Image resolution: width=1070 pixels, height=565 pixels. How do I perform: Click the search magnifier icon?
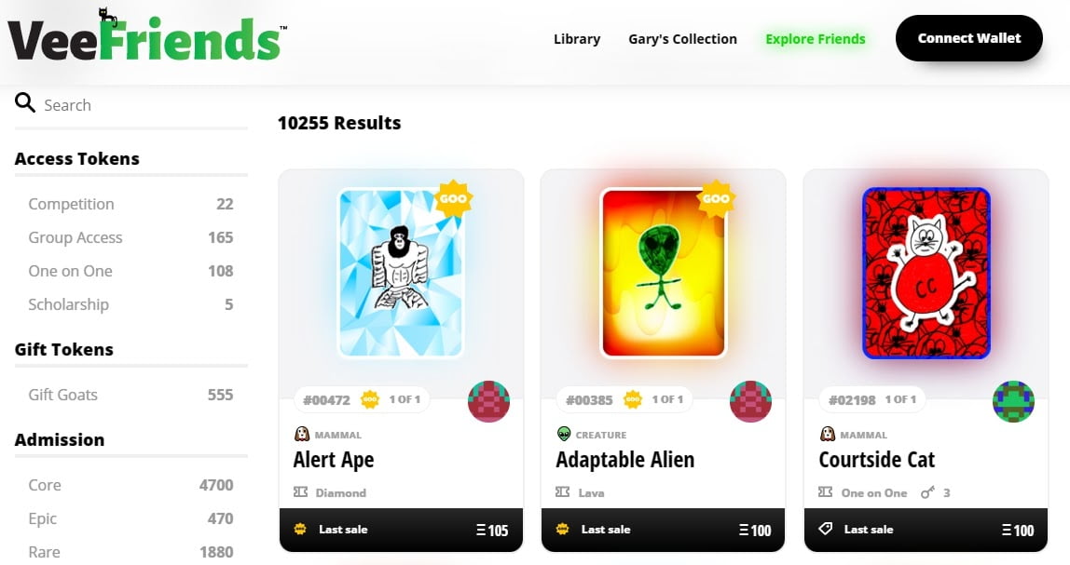click(x=25, y=103)
